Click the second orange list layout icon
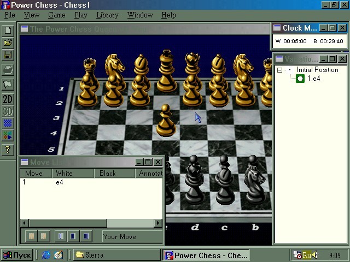Image resolution: width=350 pixels, height=262 pixels. 44,236
